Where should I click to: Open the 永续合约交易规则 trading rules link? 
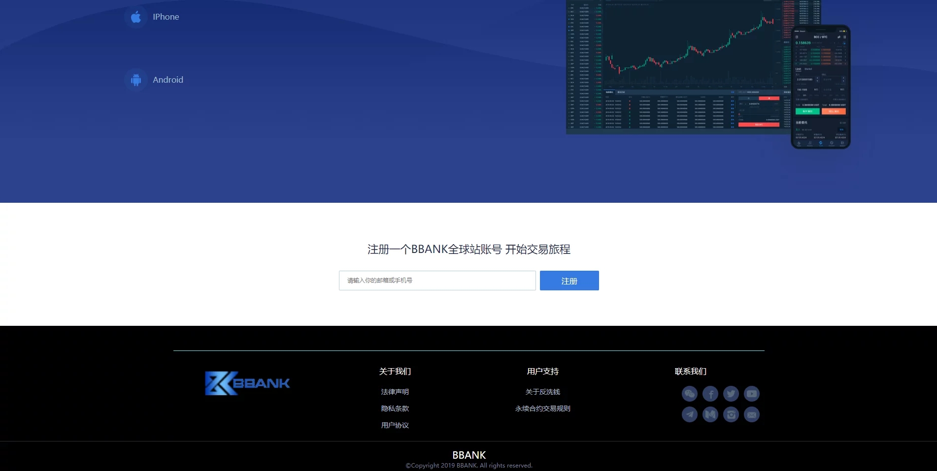pyautogui.click(x=542, y=408)
